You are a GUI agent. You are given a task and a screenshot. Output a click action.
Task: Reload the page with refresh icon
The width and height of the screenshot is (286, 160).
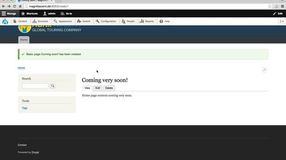point(15,6)
